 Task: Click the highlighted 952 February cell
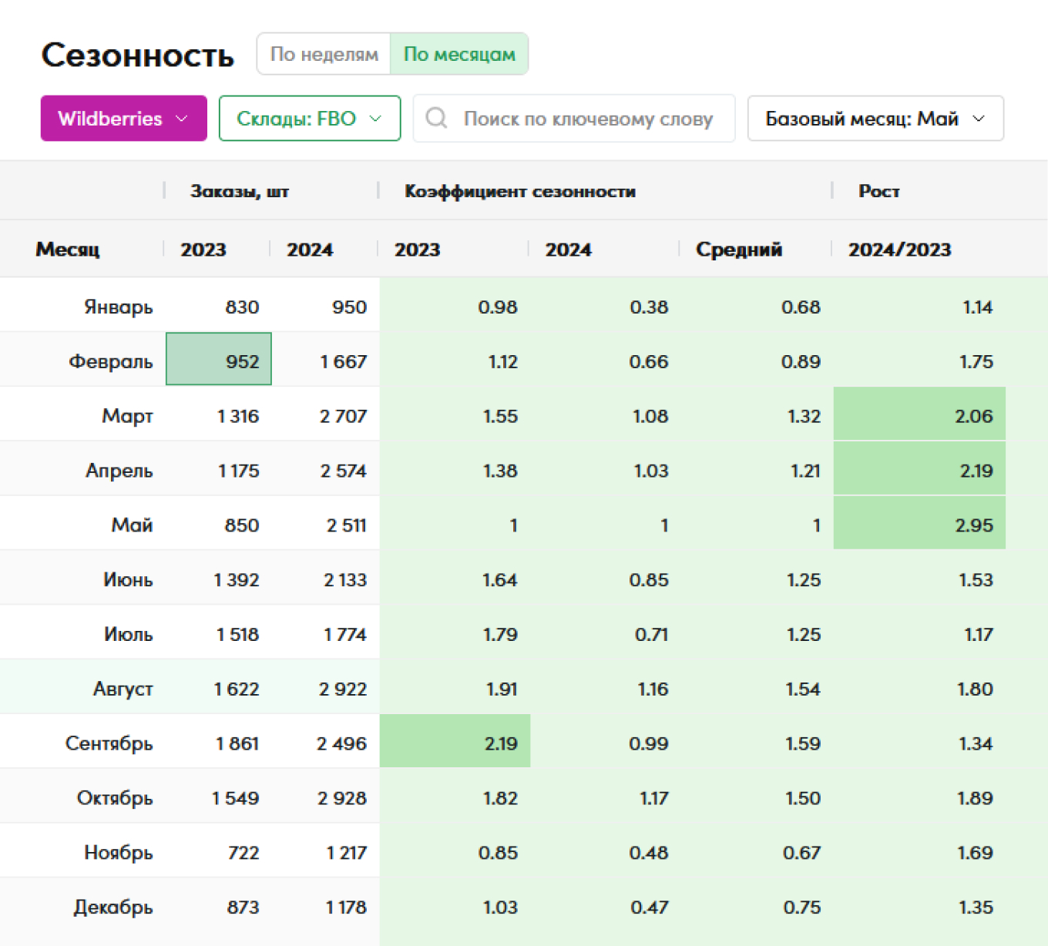coord(219,360)
